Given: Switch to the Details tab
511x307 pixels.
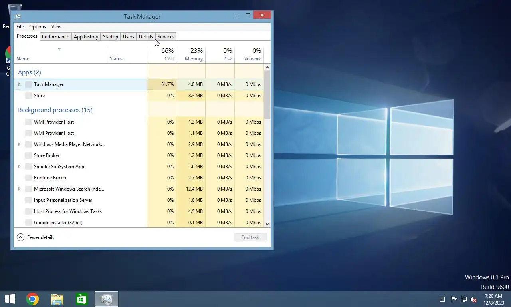Looking at the screenshot, I should [x=146, y=37].
